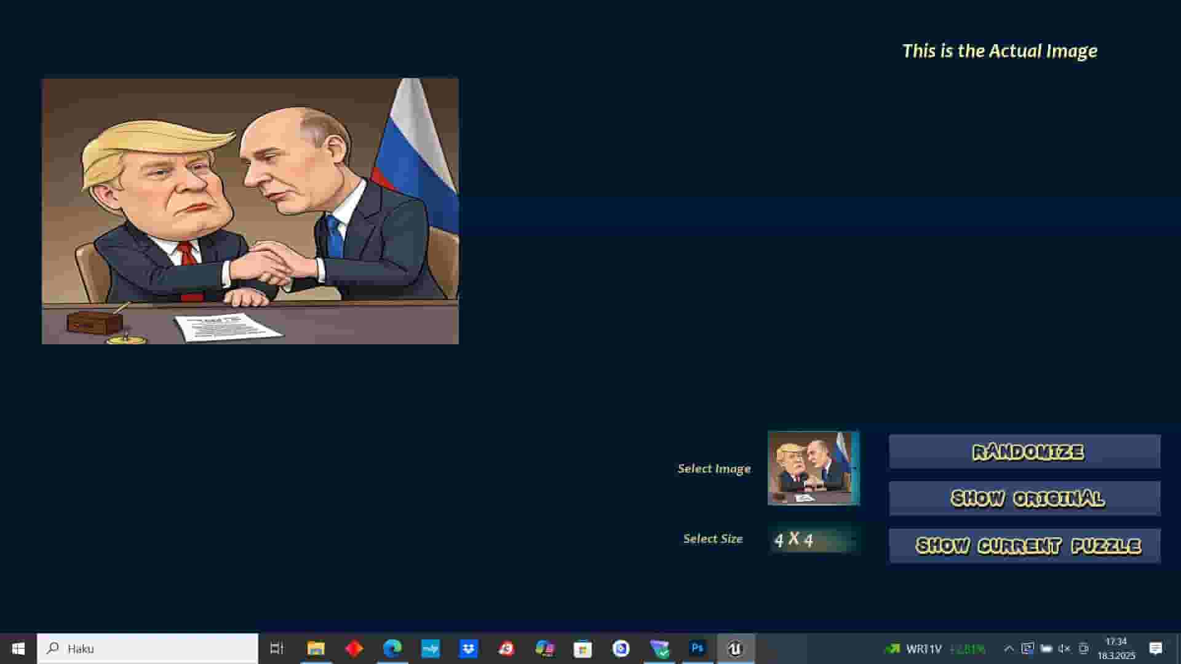Open Microsoft Store from the taskbar
The width and height of the screenshot is (1181, 664).
(x=581, y=649)
